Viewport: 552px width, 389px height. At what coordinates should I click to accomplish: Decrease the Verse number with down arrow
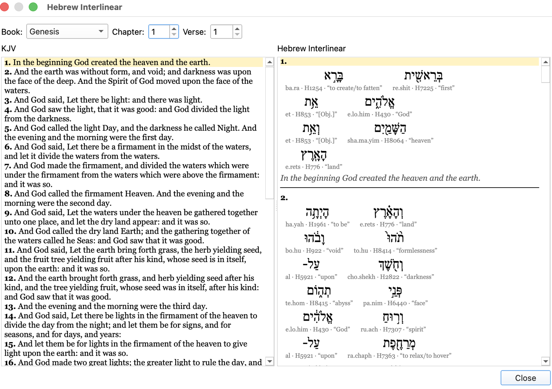237,35
